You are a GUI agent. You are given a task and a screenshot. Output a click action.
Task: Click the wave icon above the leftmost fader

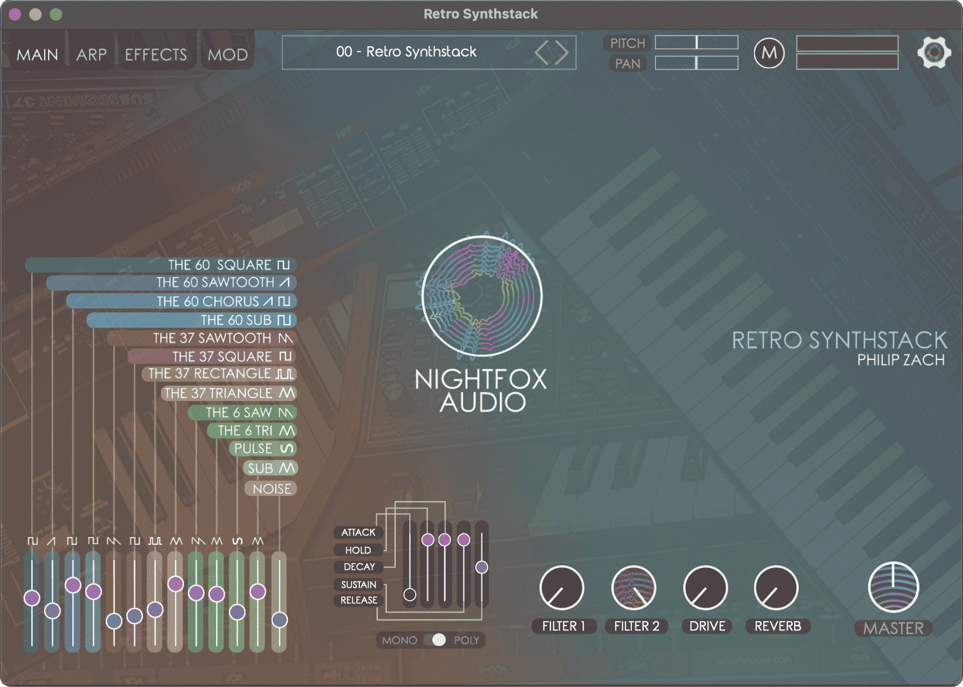(x=32, y=541)
